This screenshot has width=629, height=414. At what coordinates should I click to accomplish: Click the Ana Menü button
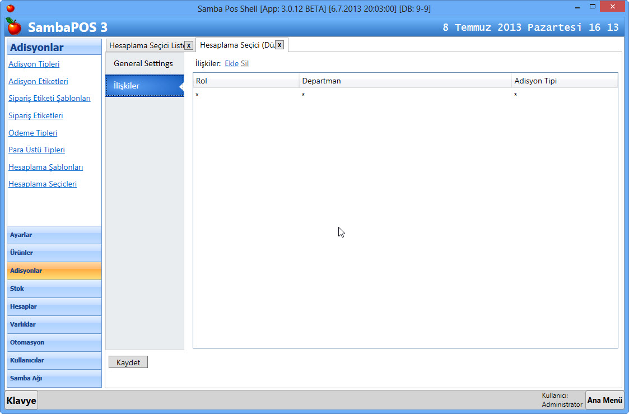pos(604,400)
